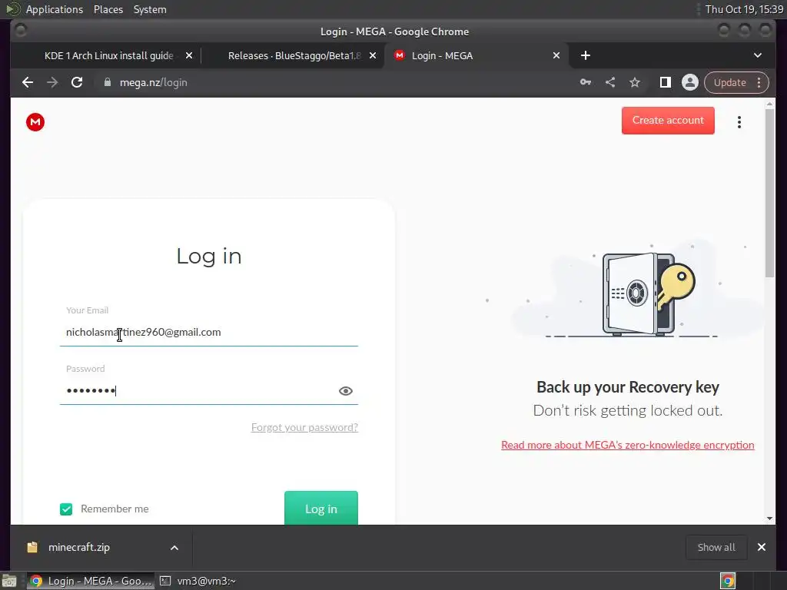The image size is (787, 590).
Task: Click the MEGA logo icon
Action: (x=35, y=122)
